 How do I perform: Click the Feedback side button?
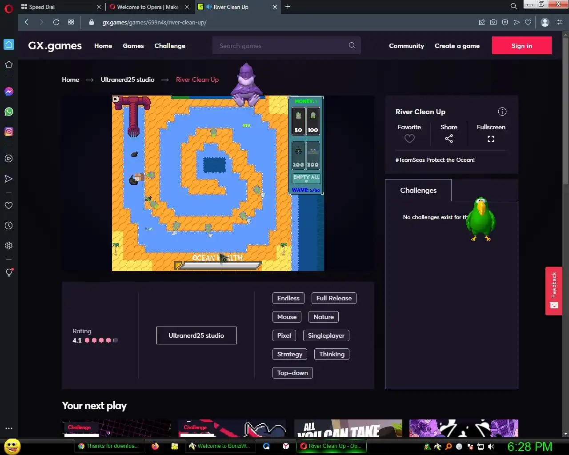coord(554,291)
